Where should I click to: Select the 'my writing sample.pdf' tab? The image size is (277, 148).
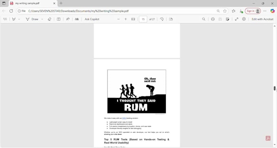33,3
